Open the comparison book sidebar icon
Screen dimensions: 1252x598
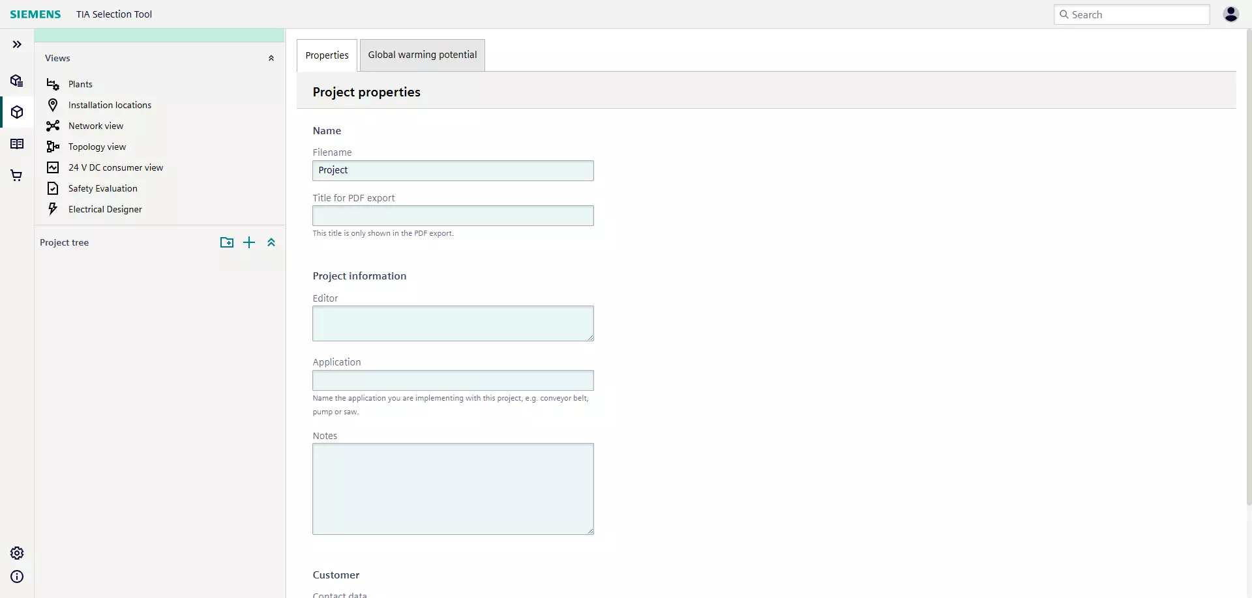[x=17, y=144]
